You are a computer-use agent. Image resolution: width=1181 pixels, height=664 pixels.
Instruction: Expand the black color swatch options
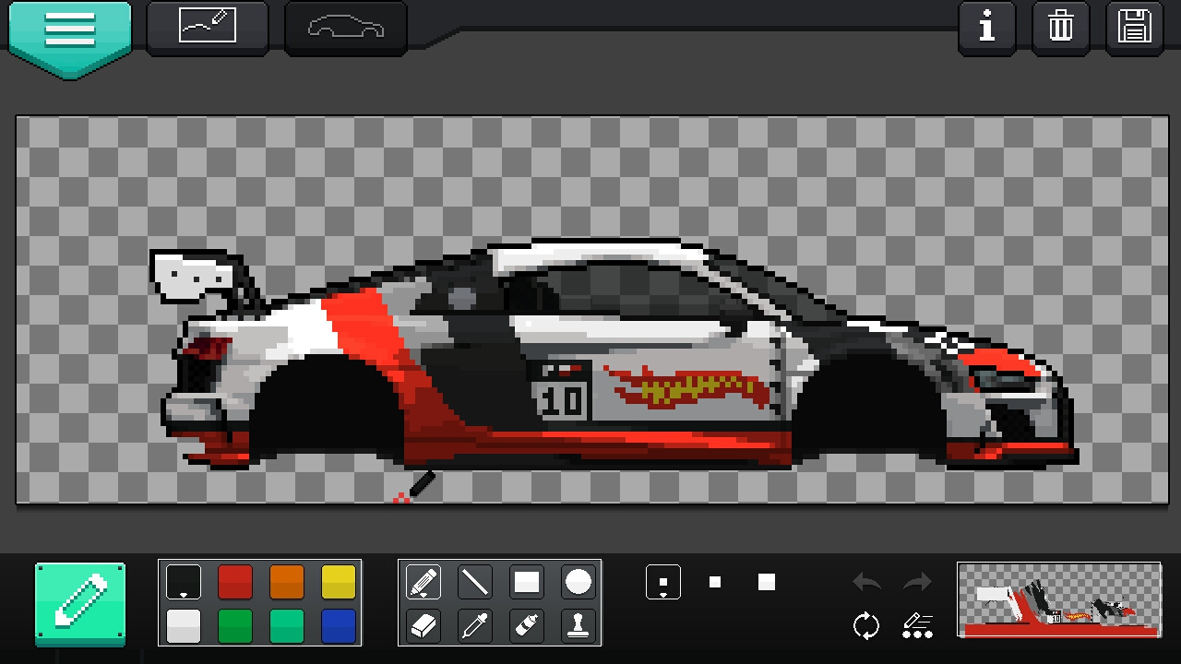[x=184, y=582]
